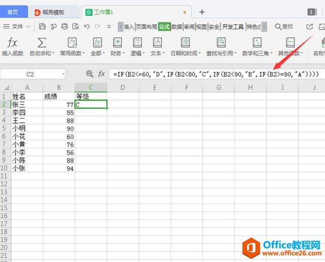This screenshot has width=325, height=262.
Task: Select the Workbook1 (工作簿1) document tab
Action: coord(136,12)
